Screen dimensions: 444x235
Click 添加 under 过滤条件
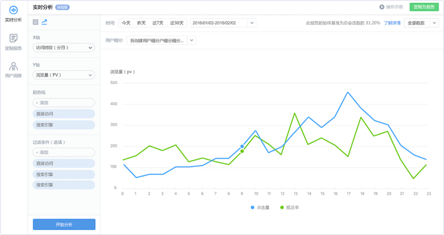pyautogui.click(x=64, y=152)
